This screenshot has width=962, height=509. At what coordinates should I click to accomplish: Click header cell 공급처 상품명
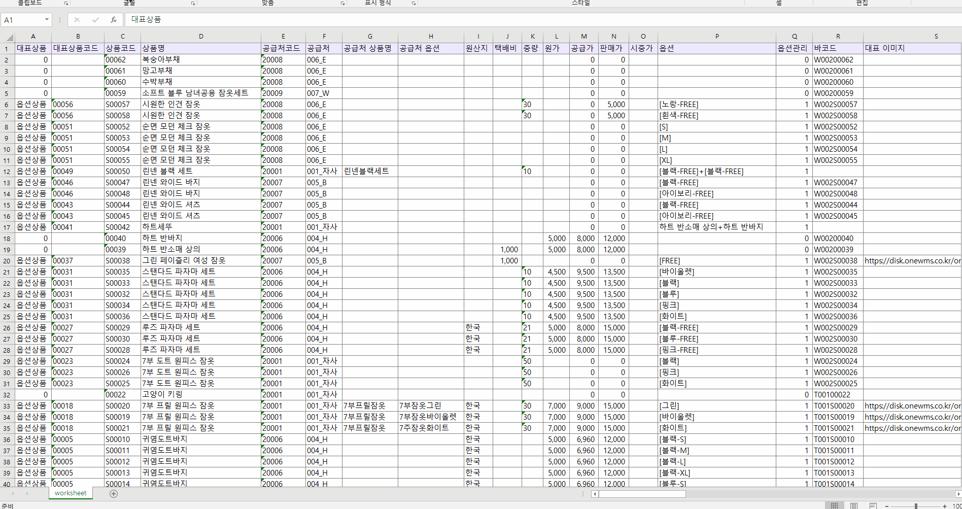pyautogui.click(x=370, y=48)
